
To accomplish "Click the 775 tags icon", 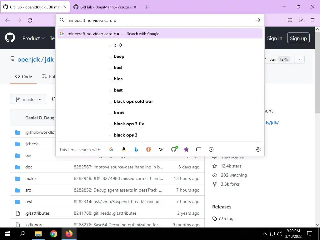I will point(214,219).
